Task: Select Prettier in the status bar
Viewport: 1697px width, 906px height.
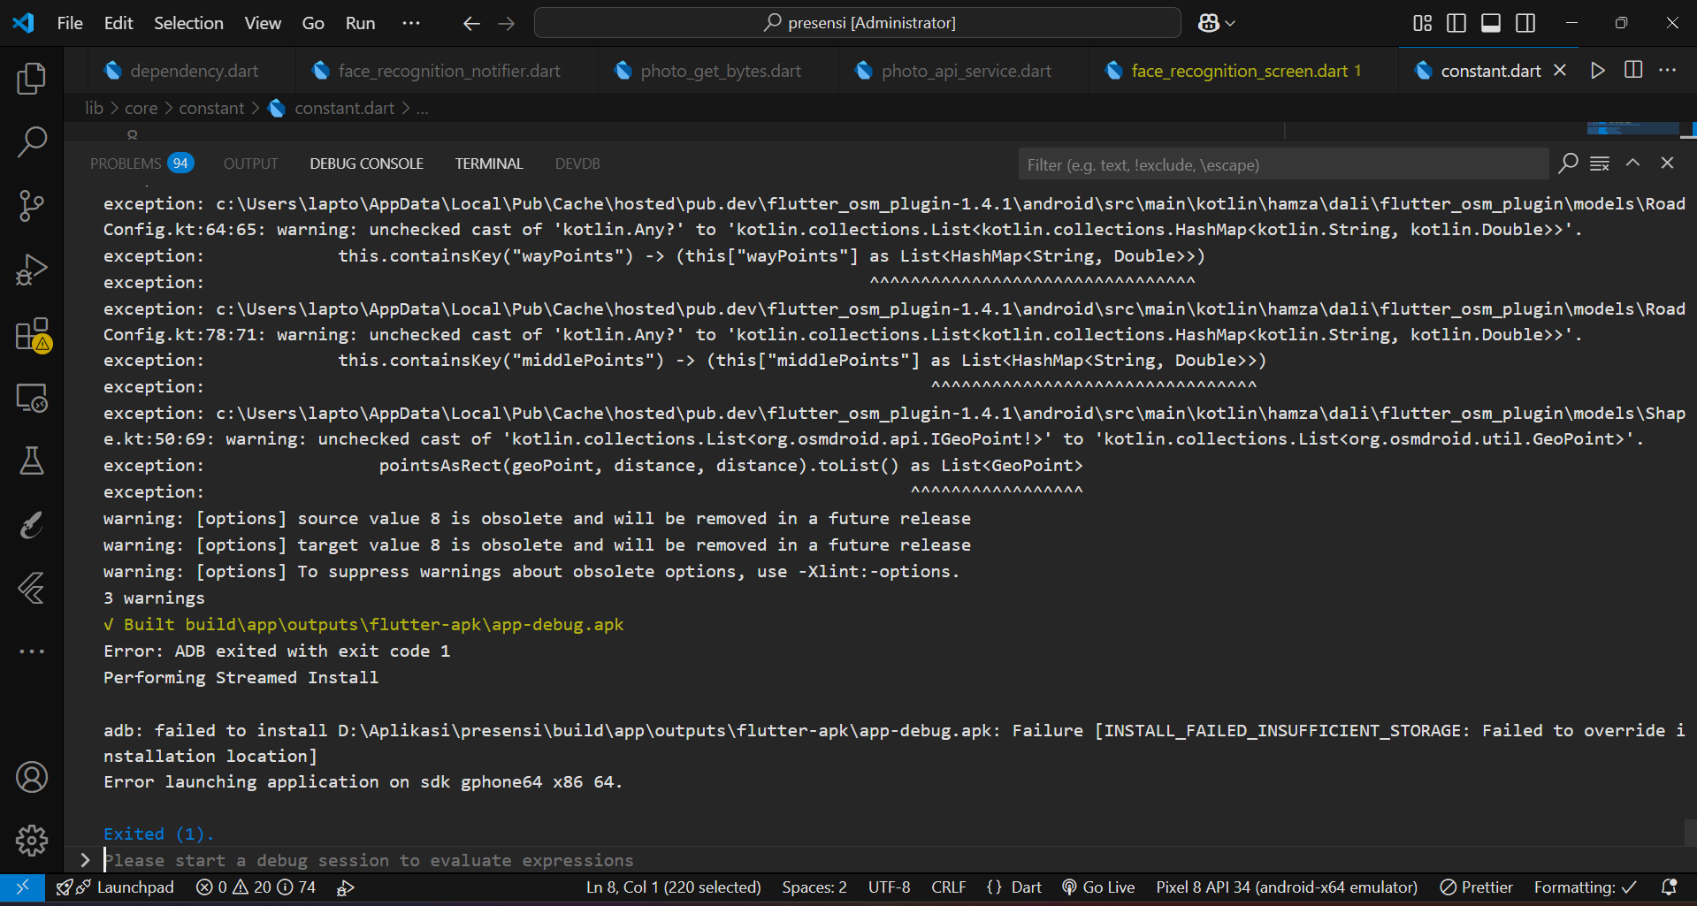Action: click(x=1475, y=887)
